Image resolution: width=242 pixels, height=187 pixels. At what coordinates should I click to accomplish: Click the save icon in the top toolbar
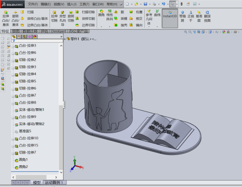tap(145, 4)
